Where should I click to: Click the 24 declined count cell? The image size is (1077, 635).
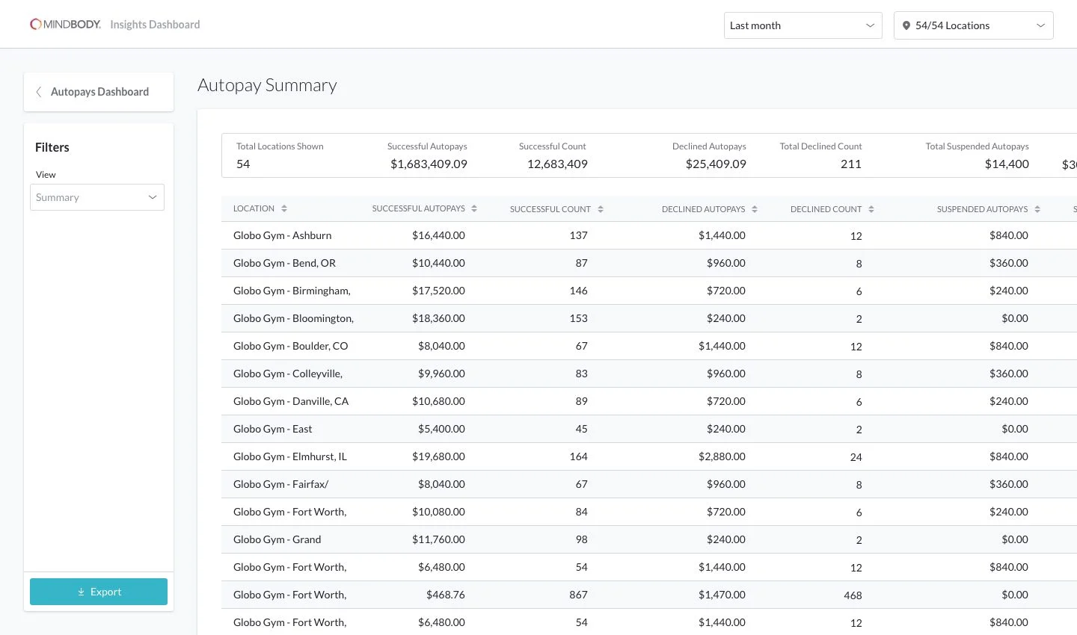coord(856,457)
